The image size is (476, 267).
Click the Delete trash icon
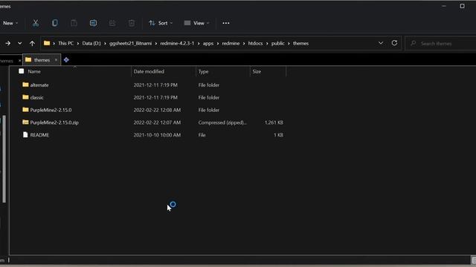(x=132, y=23)
